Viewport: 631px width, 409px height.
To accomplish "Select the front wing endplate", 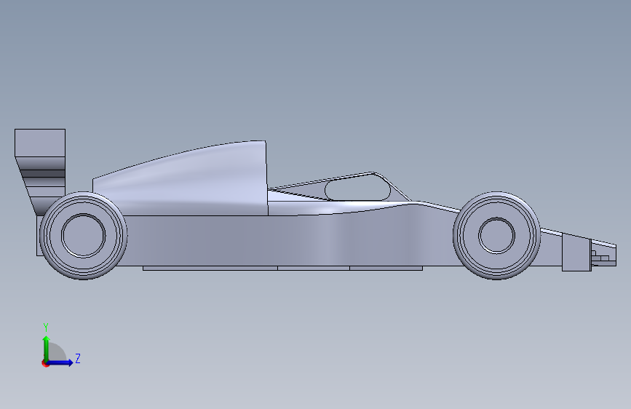I will 576,253.
